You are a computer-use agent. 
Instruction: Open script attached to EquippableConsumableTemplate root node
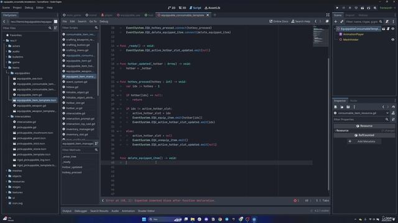[x=388, y=29]
